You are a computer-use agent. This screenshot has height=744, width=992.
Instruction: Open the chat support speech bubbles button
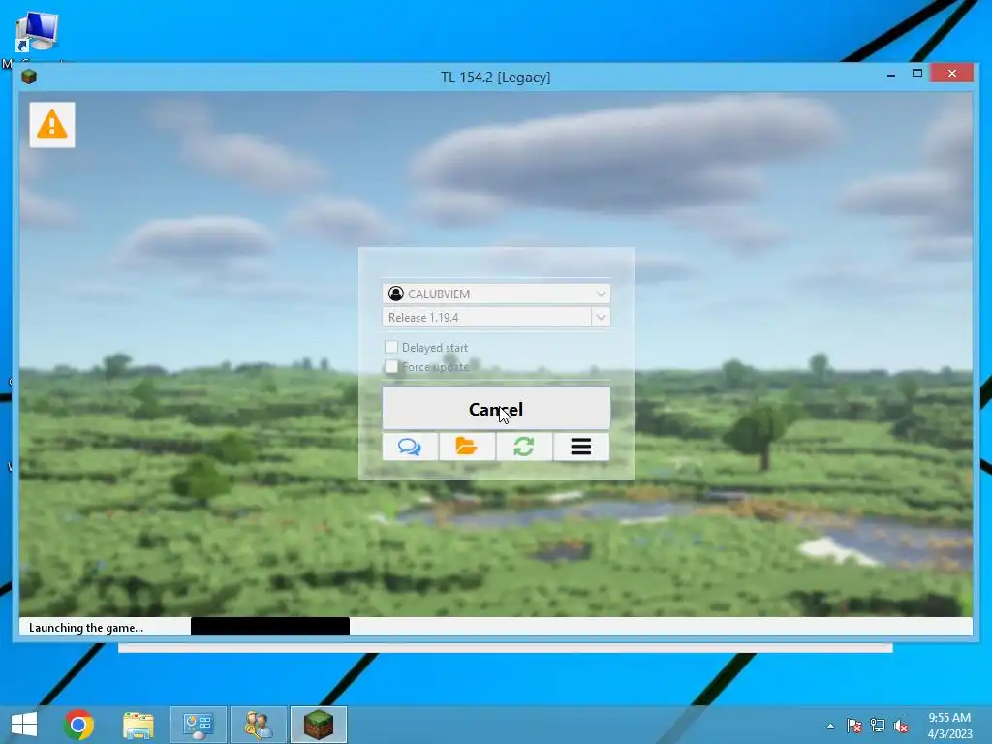click(x=410, y=447)
